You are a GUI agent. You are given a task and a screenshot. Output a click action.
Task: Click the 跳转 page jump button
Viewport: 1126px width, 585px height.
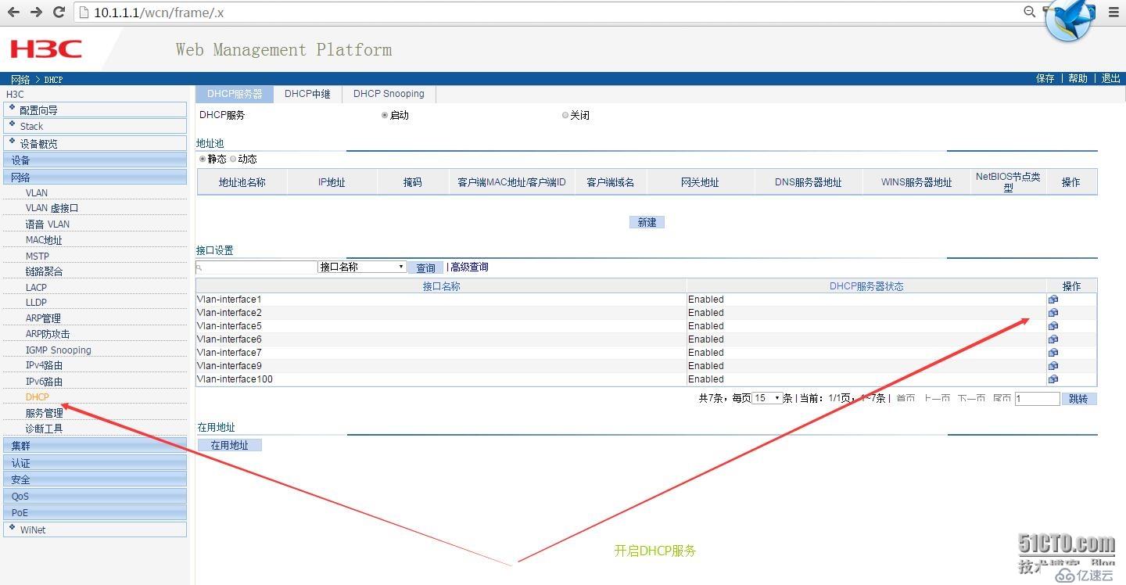pyautogui.click(x=1078, y=399)
